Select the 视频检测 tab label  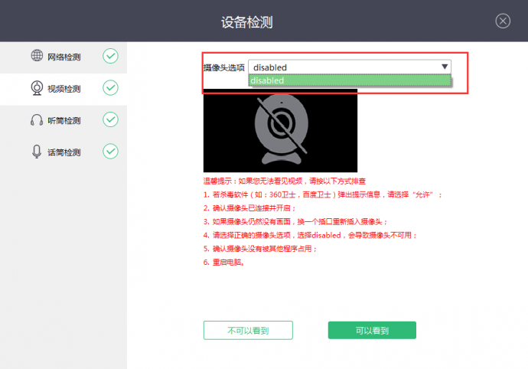tap(64, 89)
